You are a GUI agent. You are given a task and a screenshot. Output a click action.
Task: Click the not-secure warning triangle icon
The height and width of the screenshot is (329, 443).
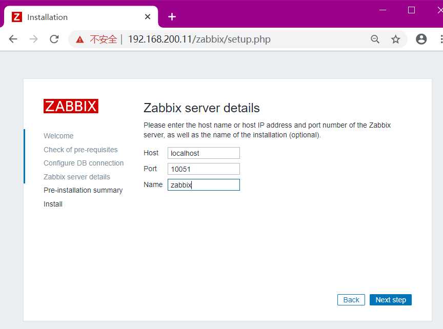tap(80, 39)
